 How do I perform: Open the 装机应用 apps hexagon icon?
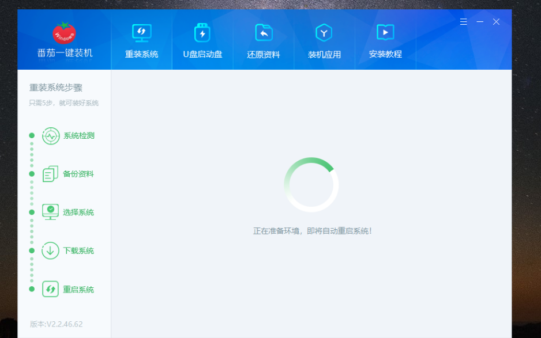(324, 33)
